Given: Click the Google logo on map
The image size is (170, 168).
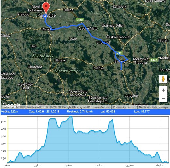Looking at the screenshot, I should point(11,105).
